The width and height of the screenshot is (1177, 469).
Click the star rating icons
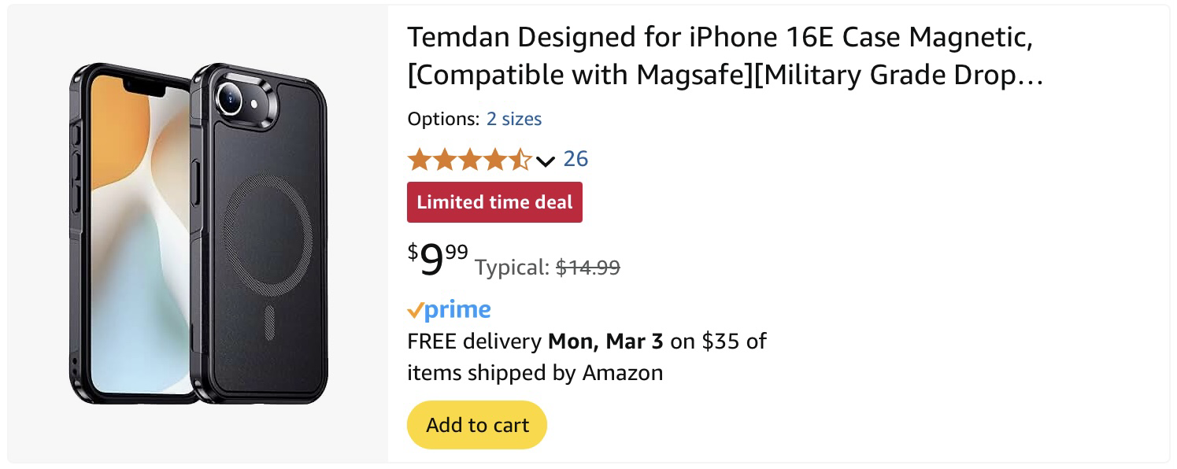(469, 160)
